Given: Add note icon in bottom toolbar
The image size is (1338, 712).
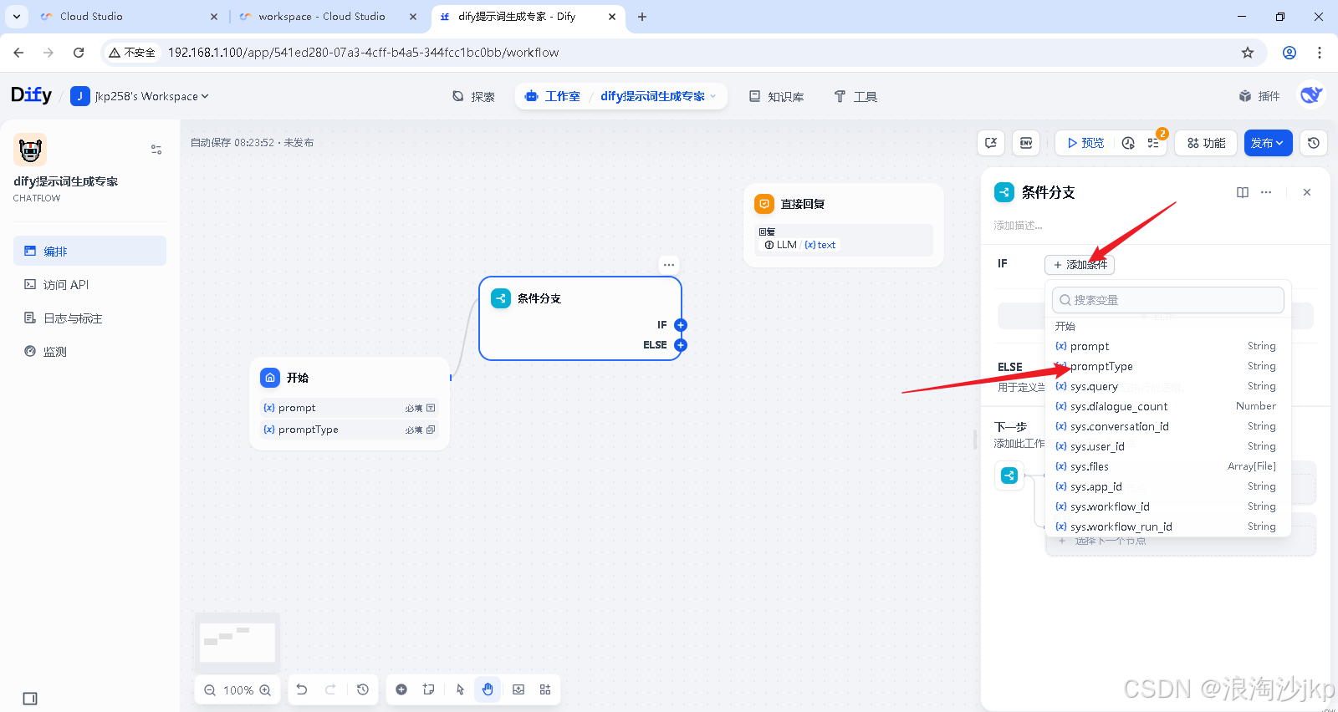Looking at the screenshot, I should pyautogui.click(x=429, y=689).
